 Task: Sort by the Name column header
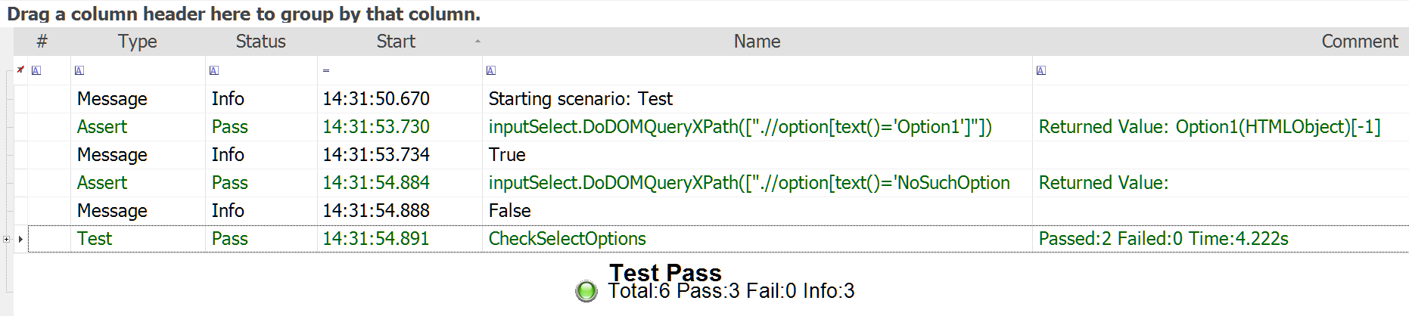click(757, 42)
